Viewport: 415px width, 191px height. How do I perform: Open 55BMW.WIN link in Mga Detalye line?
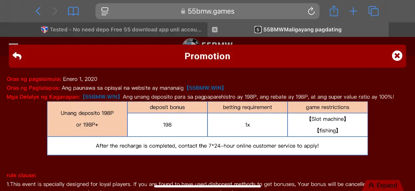(101, 96)
